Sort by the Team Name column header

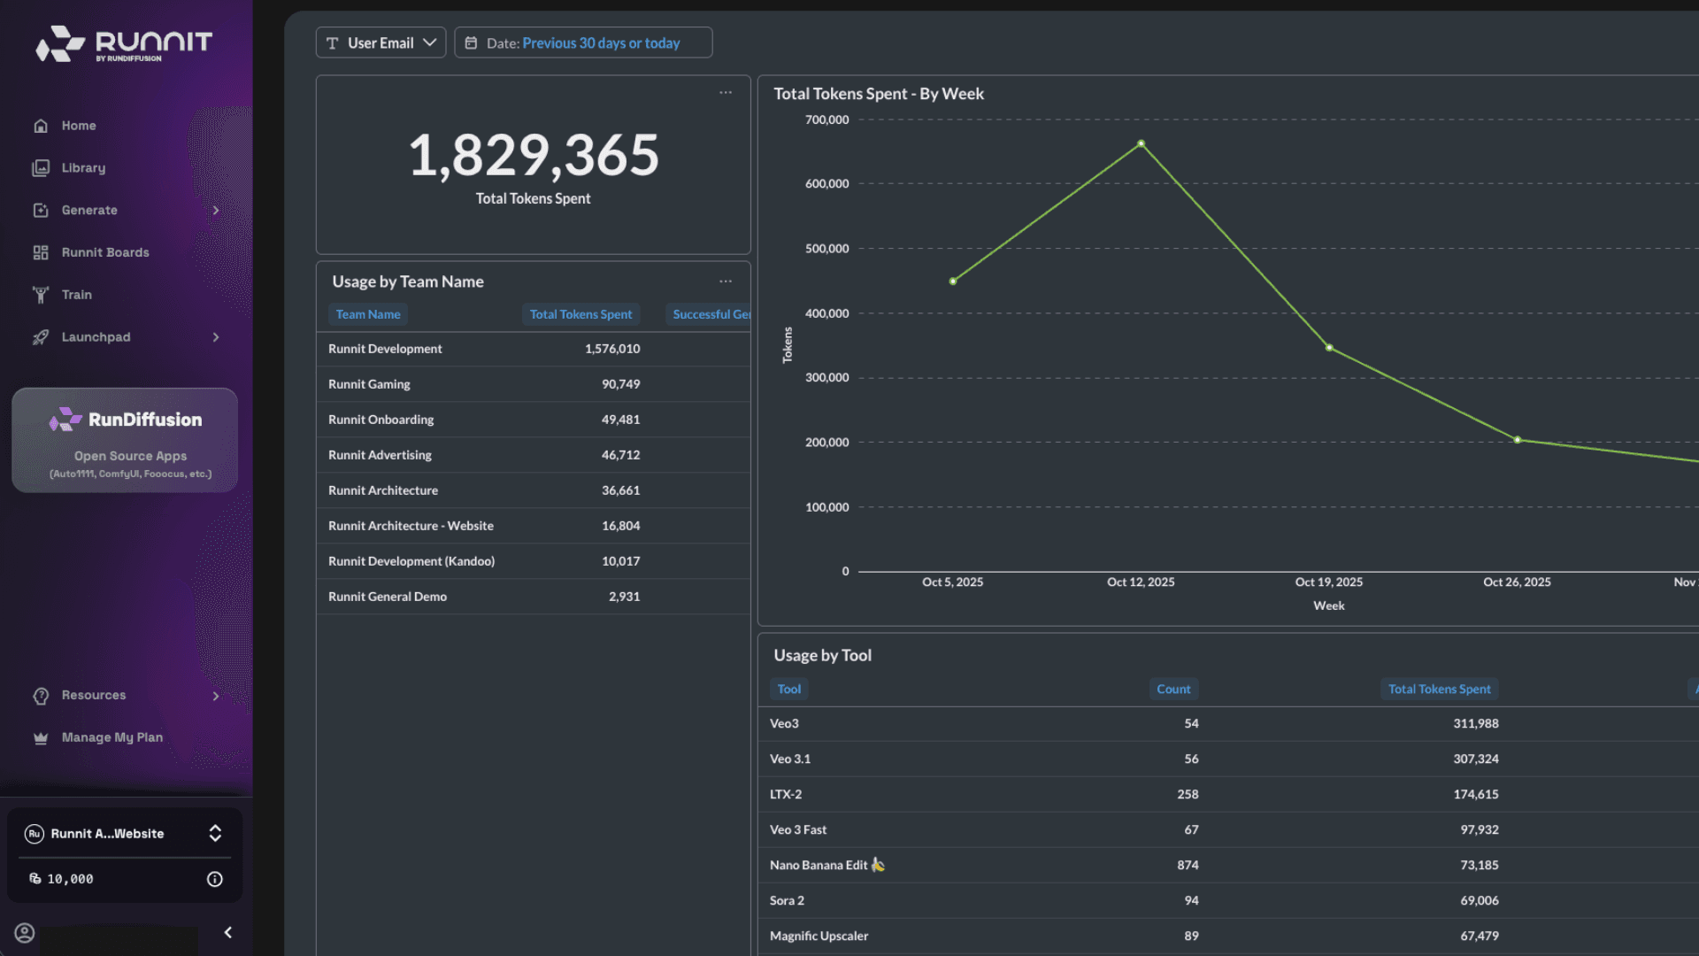click(368, 314)
